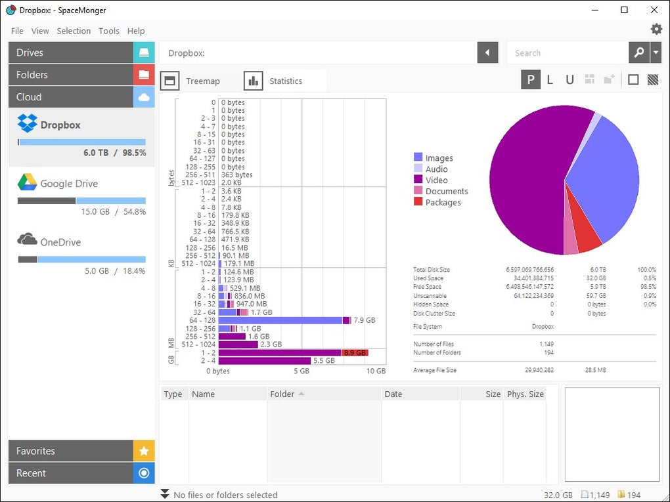Select OneDrive cloud account

click(60, 242)
